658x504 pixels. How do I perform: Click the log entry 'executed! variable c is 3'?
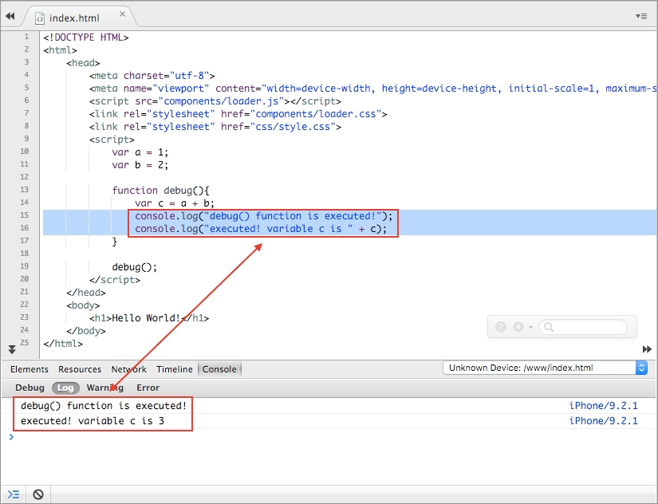point(93,421)
